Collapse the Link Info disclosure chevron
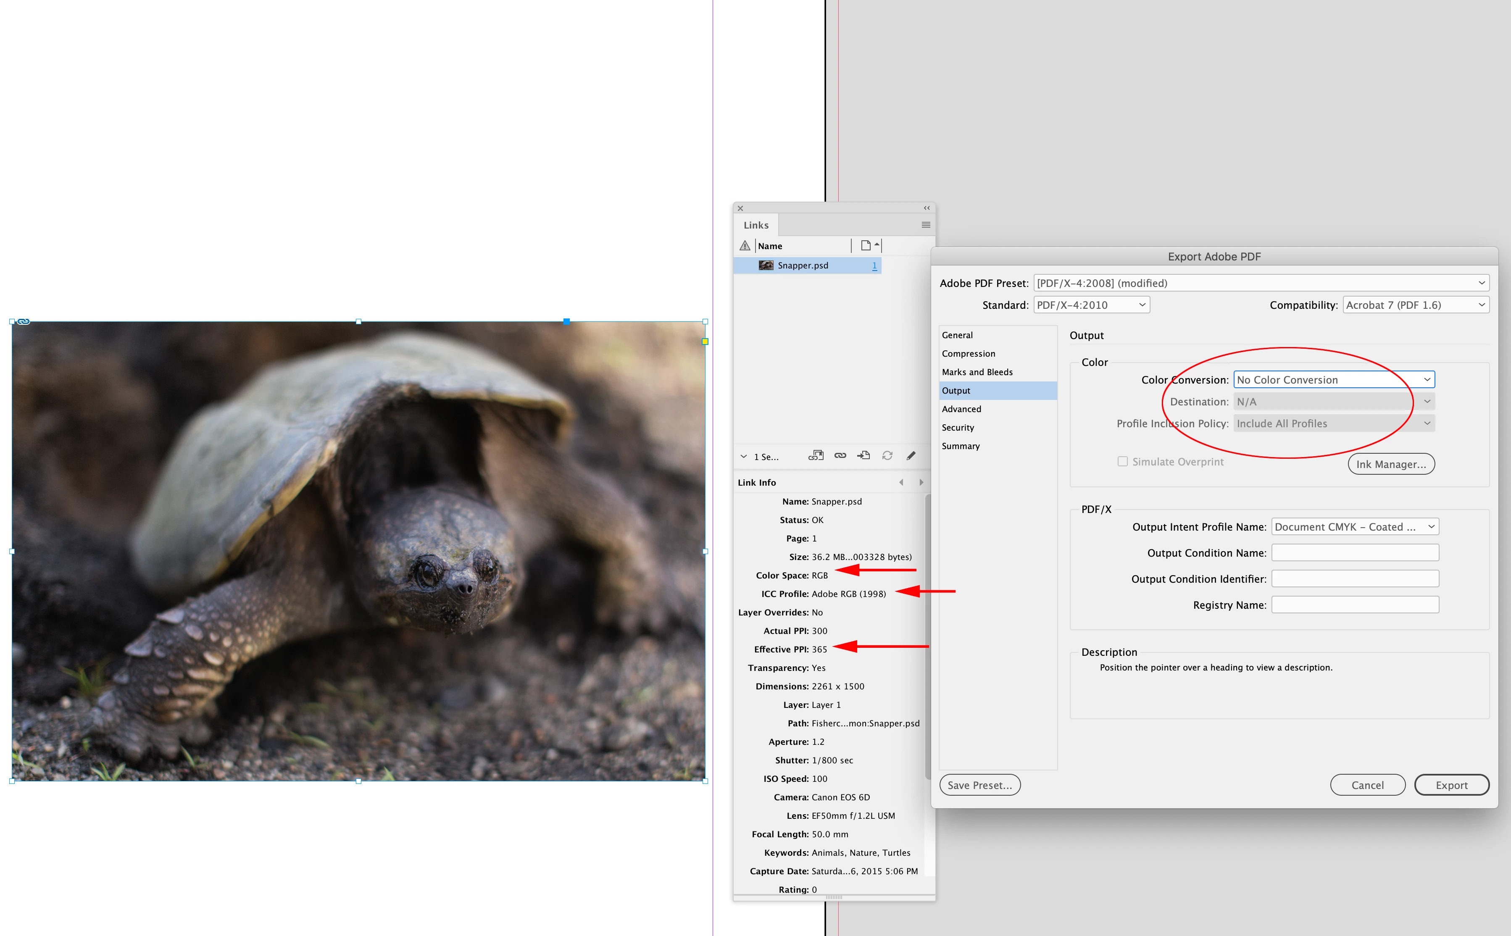 (x=743, y=456)
